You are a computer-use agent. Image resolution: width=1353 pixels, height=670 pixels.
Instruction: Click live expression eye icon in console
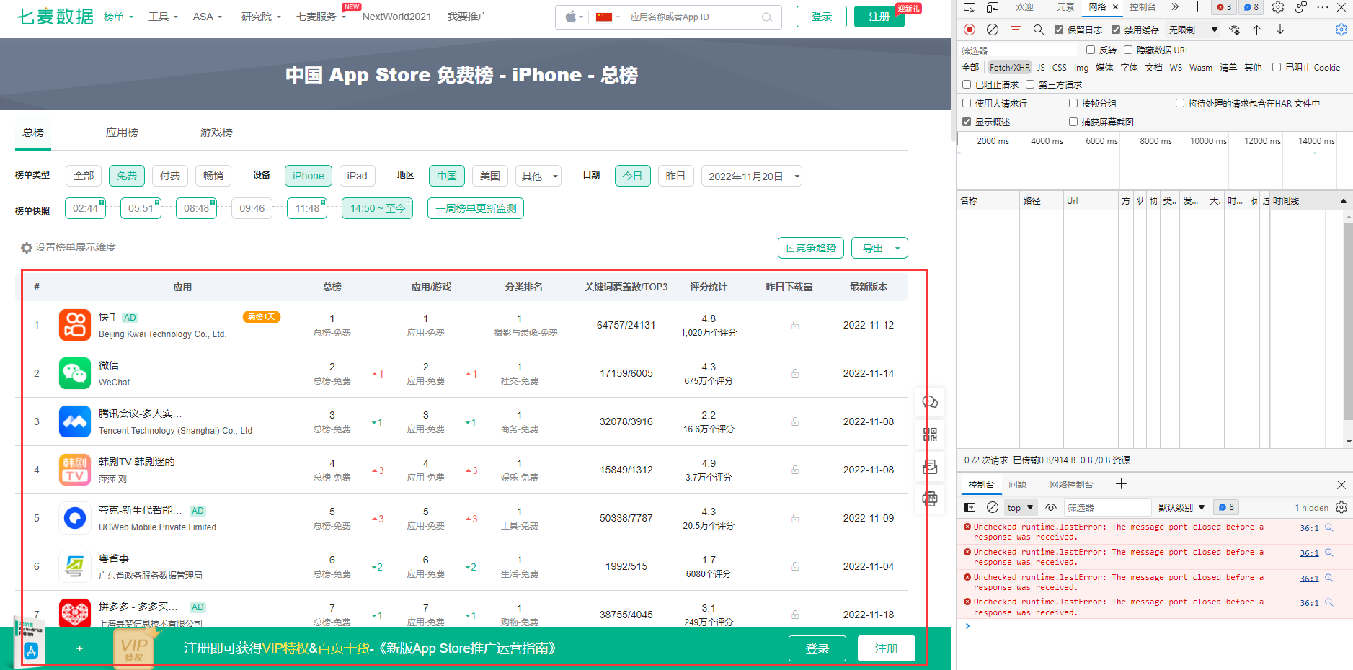pyautogui.click(x=1051, y=507)
